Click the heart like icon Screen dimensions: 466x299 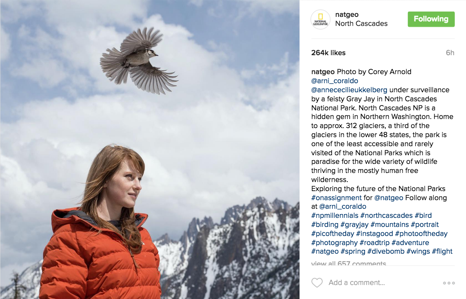pyautogui.click(x=317, y=283)
